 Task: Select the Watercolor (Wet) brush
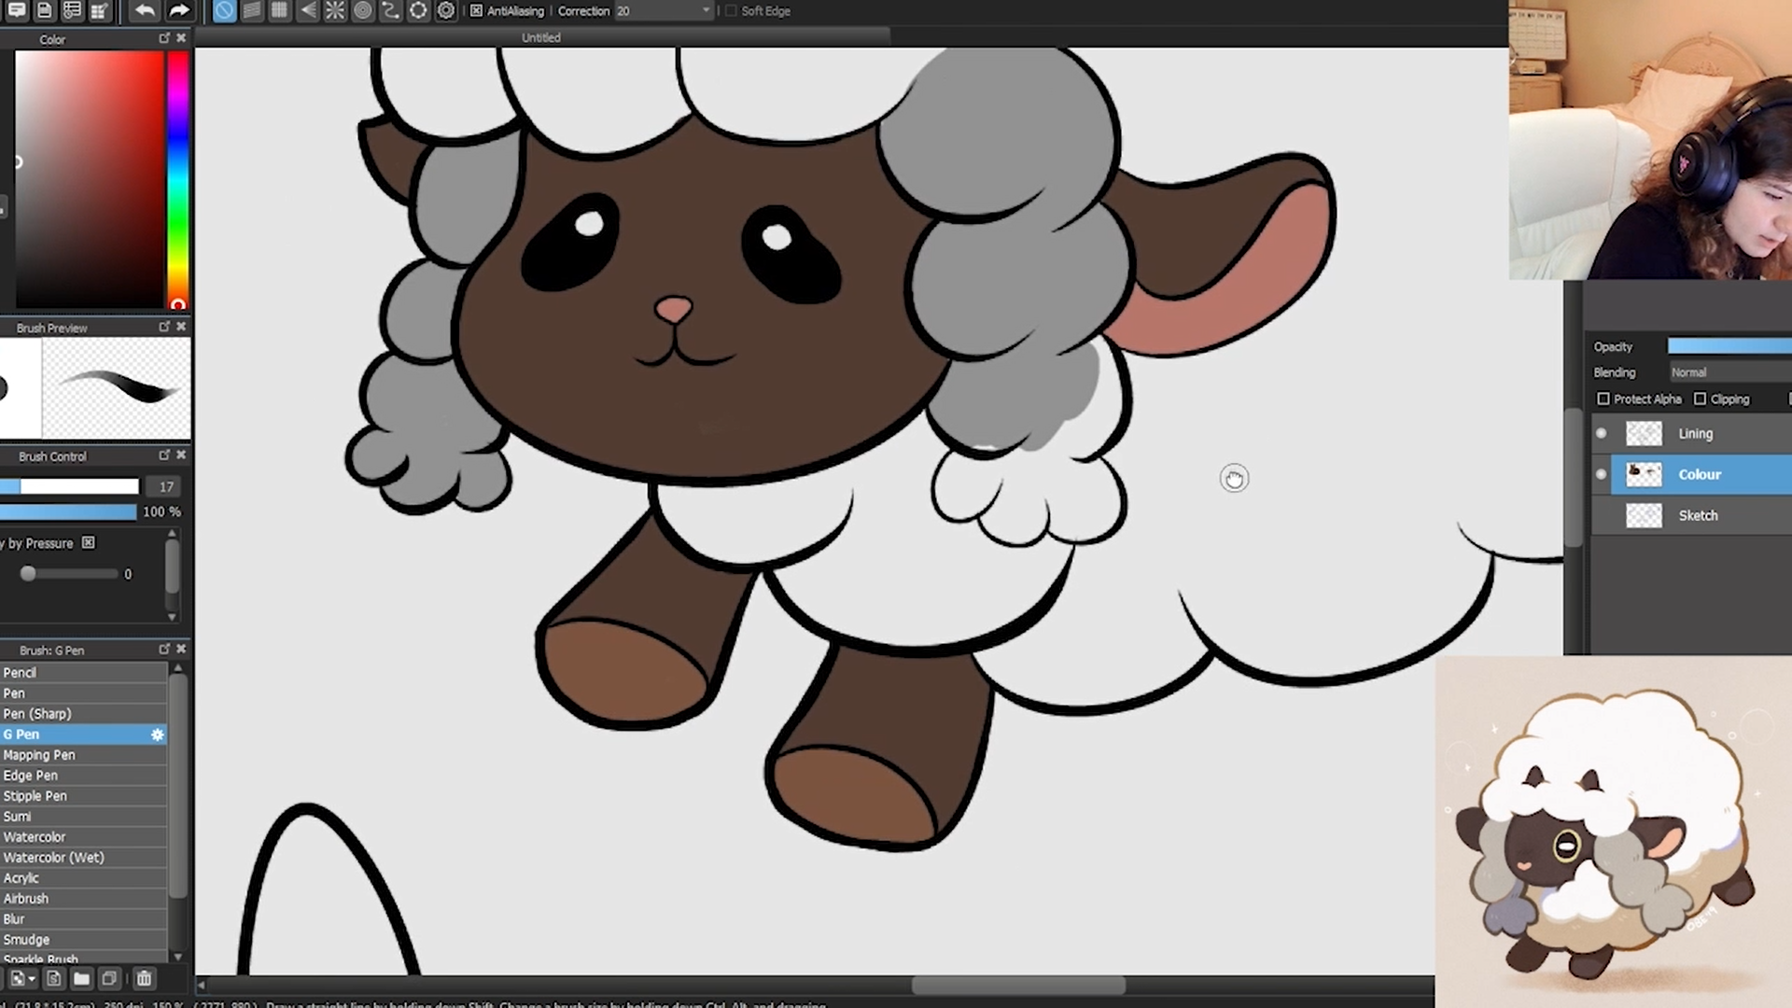[83, 858]
